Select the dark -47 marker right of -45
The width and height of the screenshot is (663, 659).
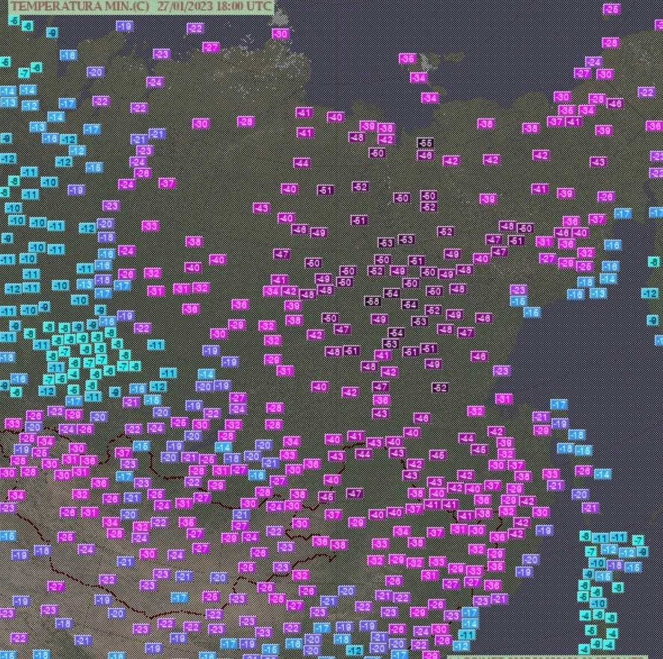pyautogui.click(x=354, y=494)
